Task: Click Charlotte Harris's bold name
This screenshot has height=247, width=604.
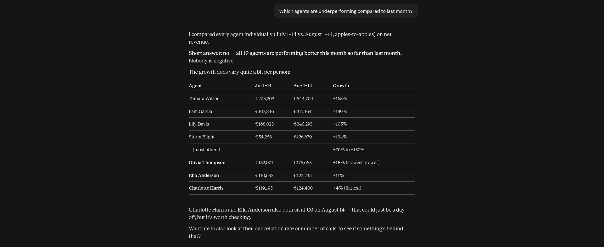Action: (x=206, y=188)
